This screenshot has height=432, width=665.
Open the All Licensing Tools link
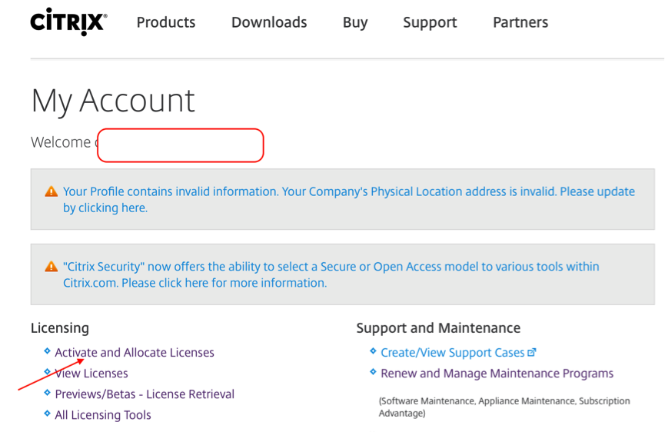(x=103, y=414)
